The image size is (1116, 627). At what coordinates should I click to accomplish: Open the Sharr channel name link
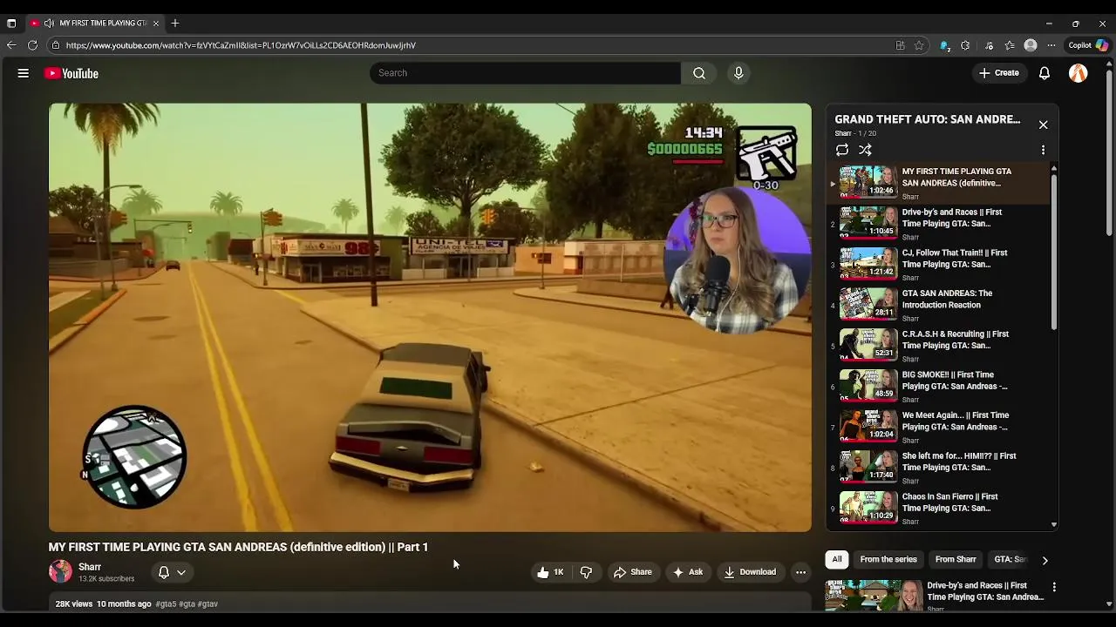pos(90,567)
